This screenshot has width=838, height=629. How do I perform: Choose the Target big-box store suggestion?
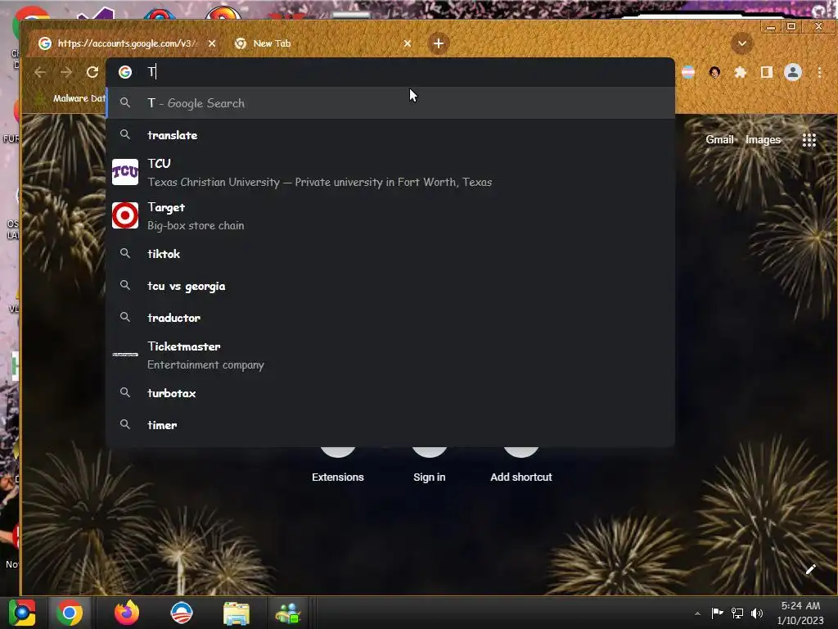coord(390,215)
